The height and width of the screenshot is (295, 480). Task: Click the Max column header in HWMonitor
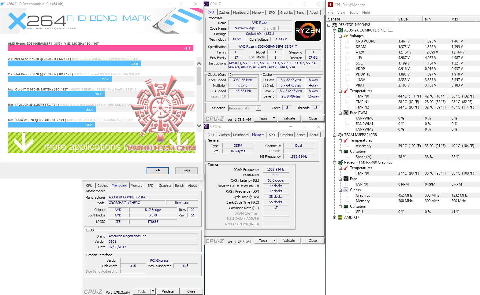click(463, 19)
